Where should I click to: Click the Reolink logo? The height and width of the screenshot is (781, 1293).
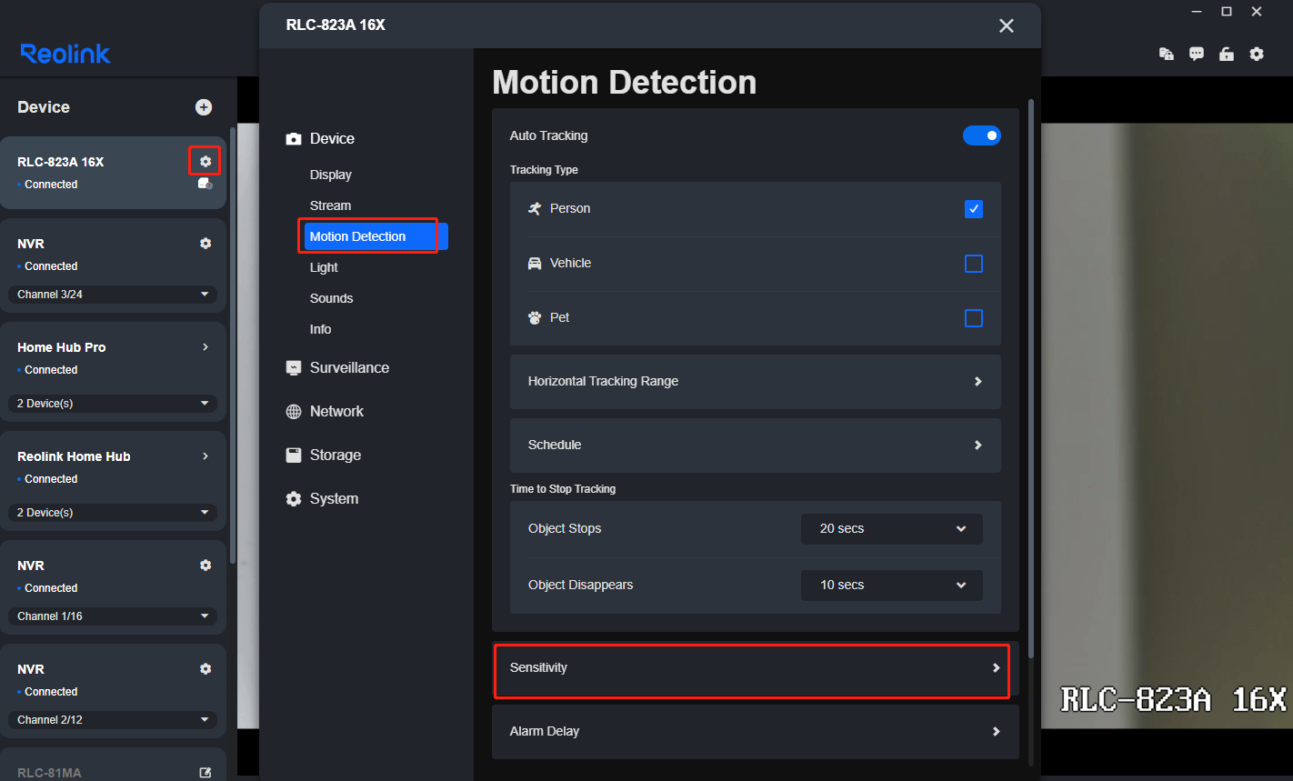tap(65, 54)
